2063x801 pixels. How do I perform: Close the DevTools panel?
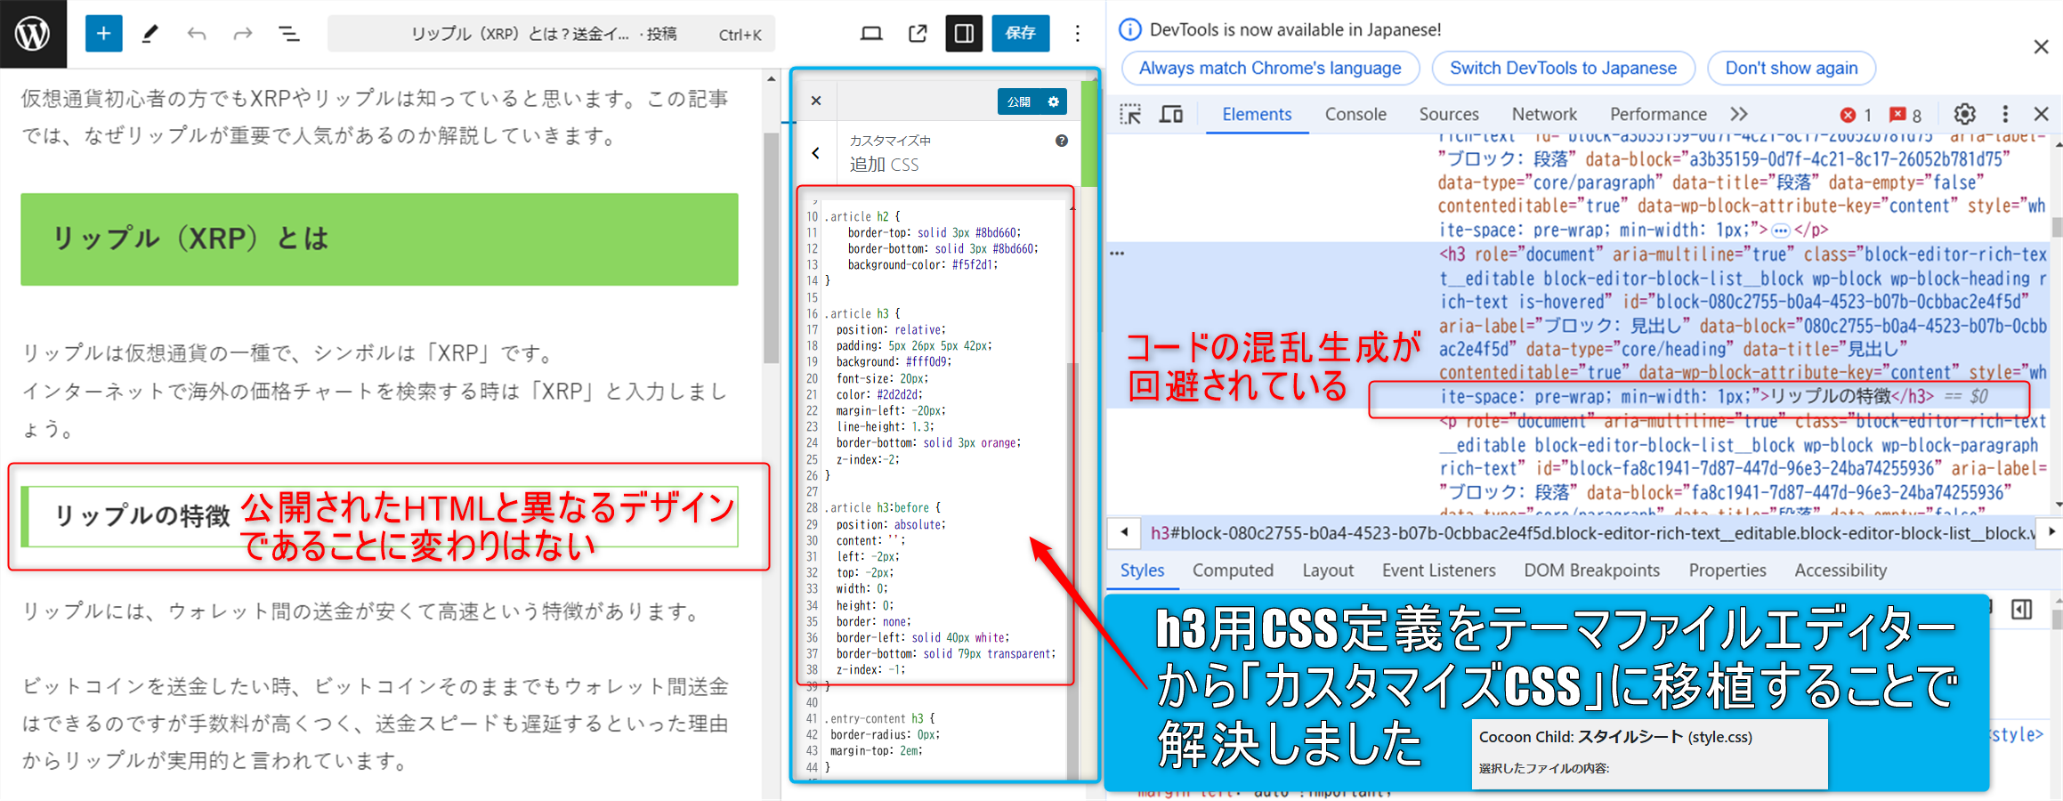click(x=2042, y=114)
